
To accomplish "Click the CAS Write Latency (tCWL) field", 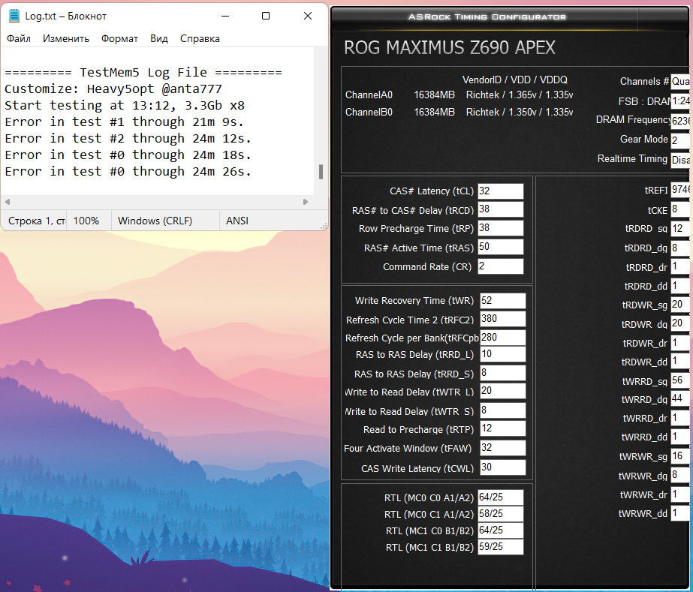I will [x=502, y=467].
